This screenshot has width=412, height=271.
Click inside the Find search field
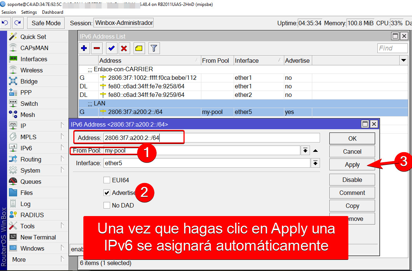(x=392, y=48)
